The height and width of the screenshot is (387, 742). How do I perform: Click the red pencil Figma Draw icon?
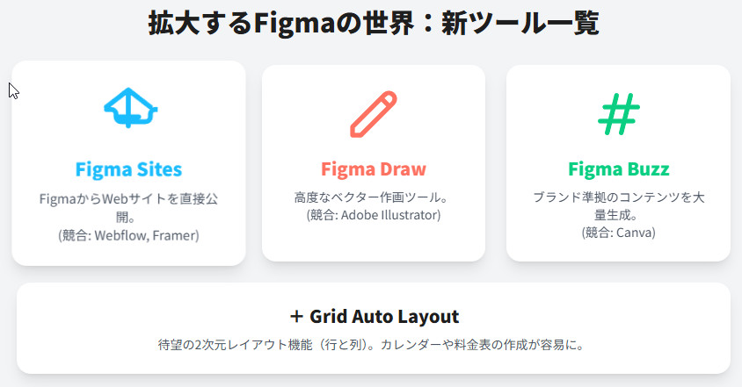[x=374, y=113]
